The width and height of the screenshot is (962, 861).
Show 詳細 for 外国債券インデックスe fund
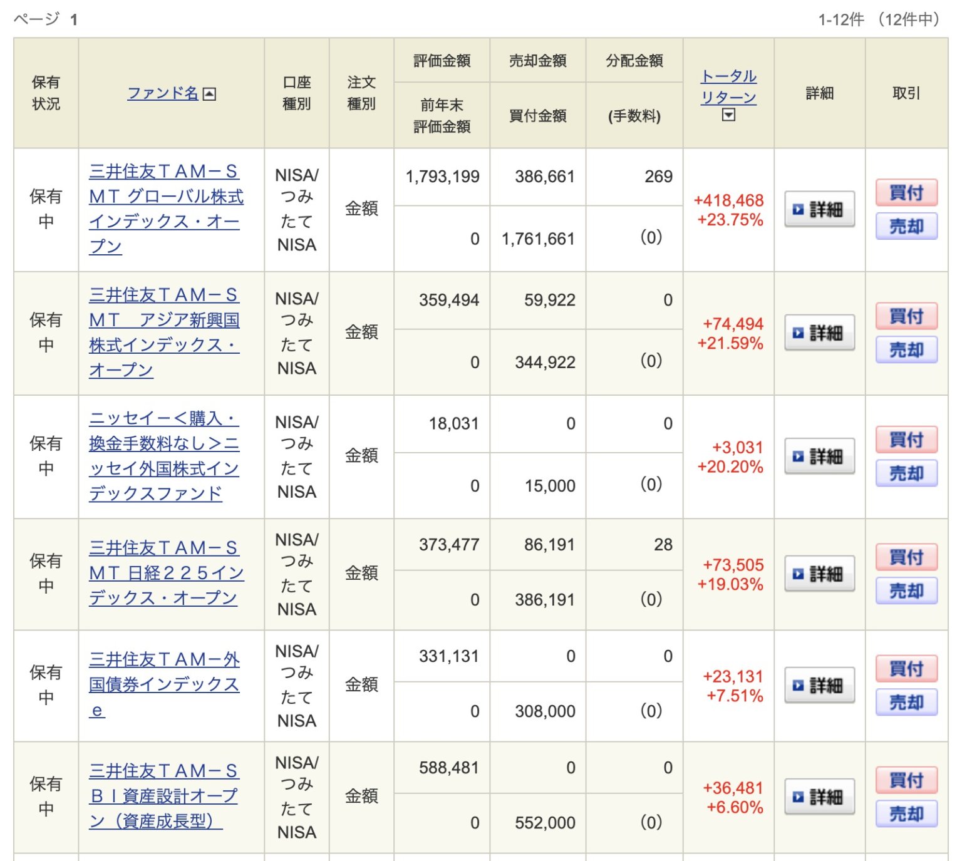tap(819, 685)
